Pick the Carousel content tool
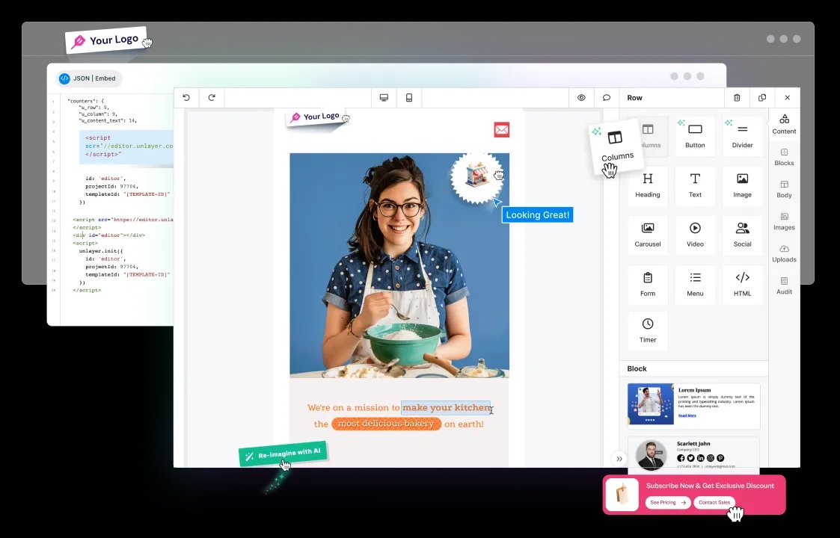The width and height of the screenshot is (840, 538). [648, 235]
